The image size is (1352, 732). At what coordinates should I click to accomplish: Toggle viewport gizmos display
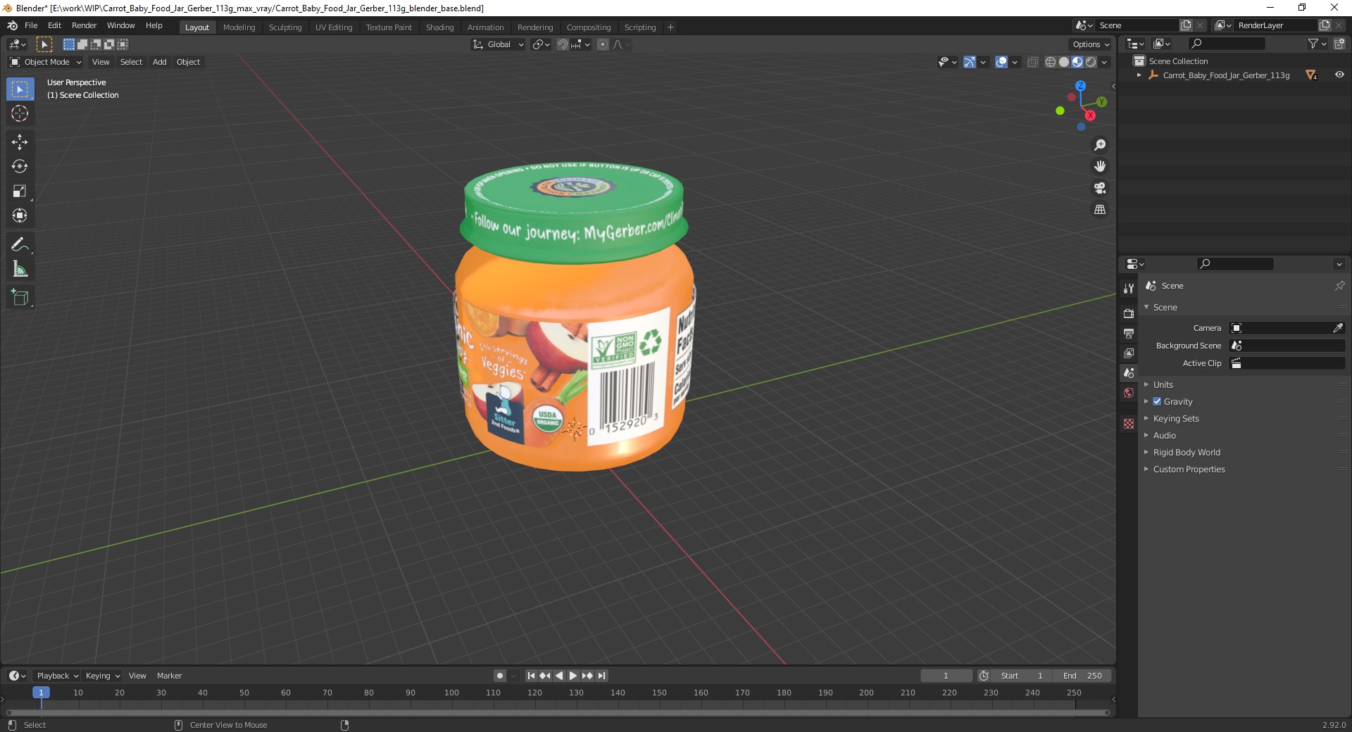(970, 62)
